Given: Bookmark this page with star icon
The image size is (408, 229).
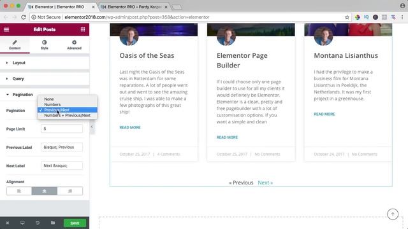Looking at the screenshot, I should (x=347, y=17).
